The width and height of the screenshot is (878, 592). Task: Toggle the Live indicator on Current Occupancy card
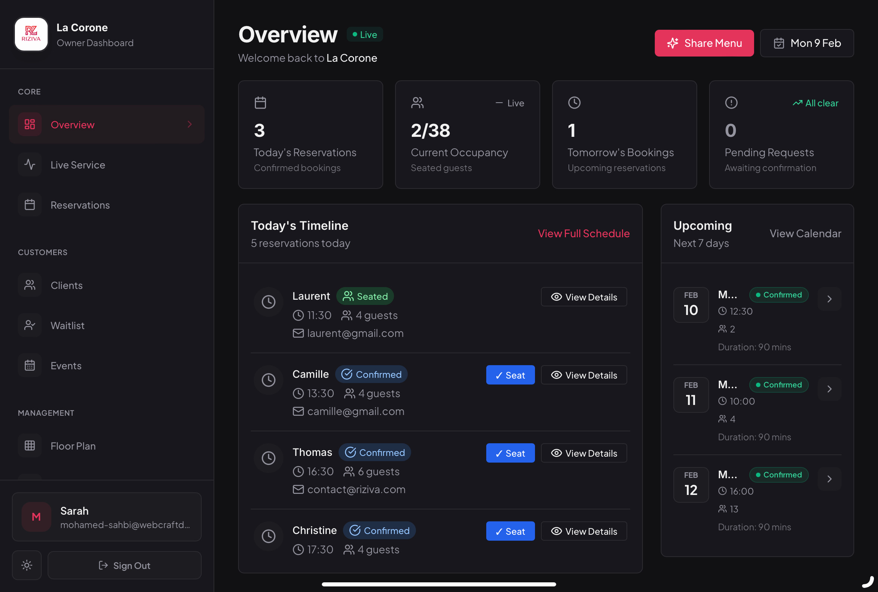coord(510,103)
